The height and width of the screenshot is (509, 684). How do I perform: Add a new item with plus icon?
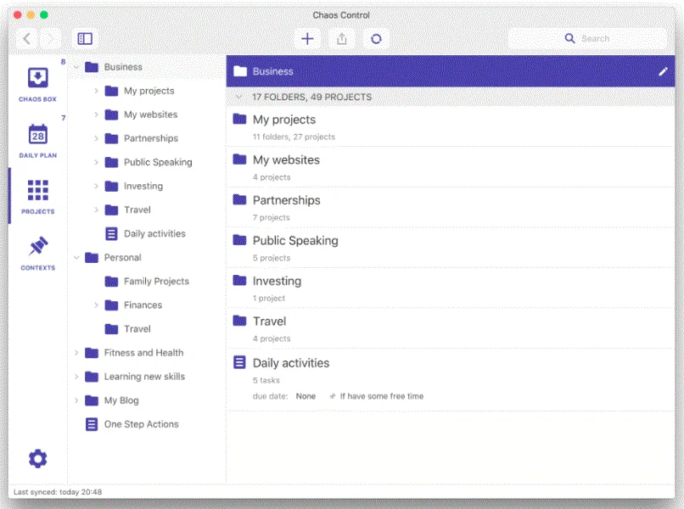click(x=307, y=38)
